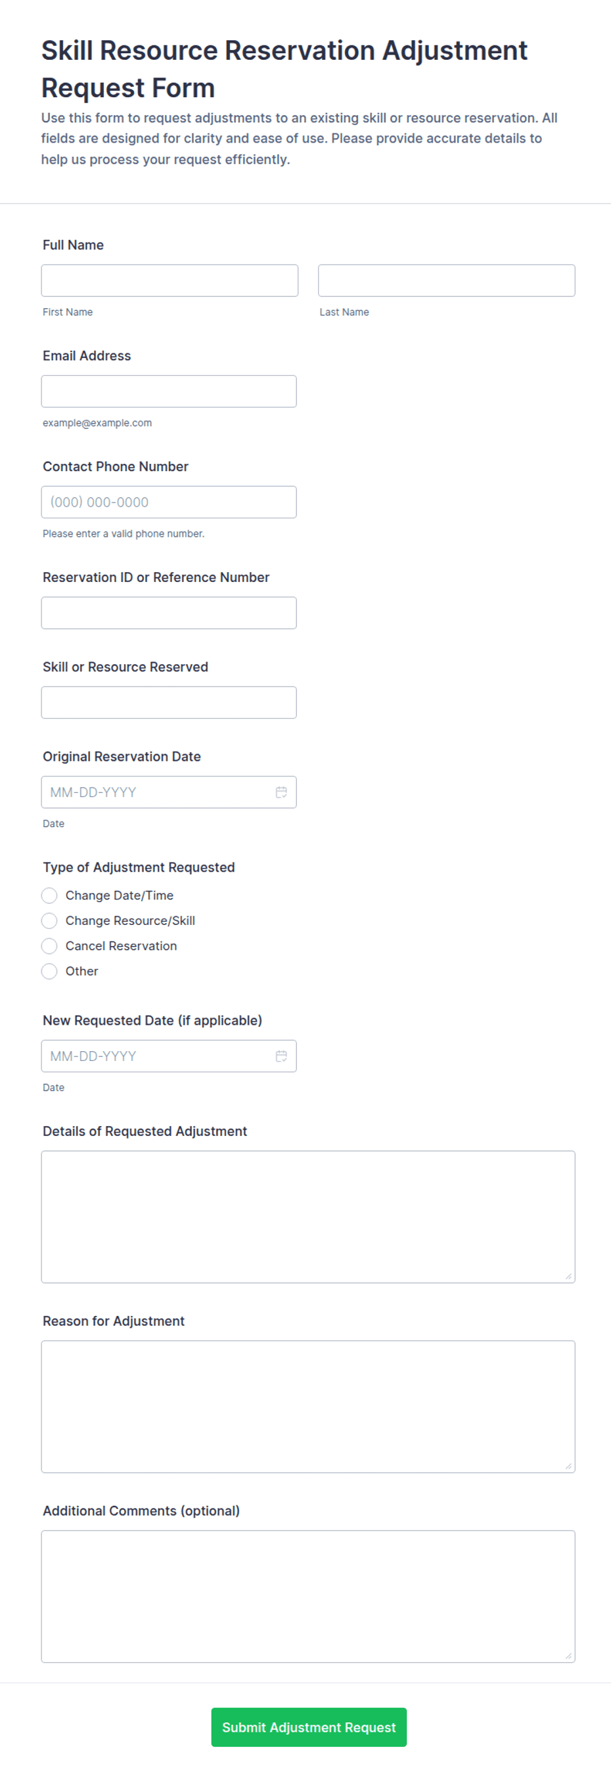Image resolution: width=611 pixels, height=1779 pixels.
Task: Pick the Other adjustment type
Action: pos(49,972)
